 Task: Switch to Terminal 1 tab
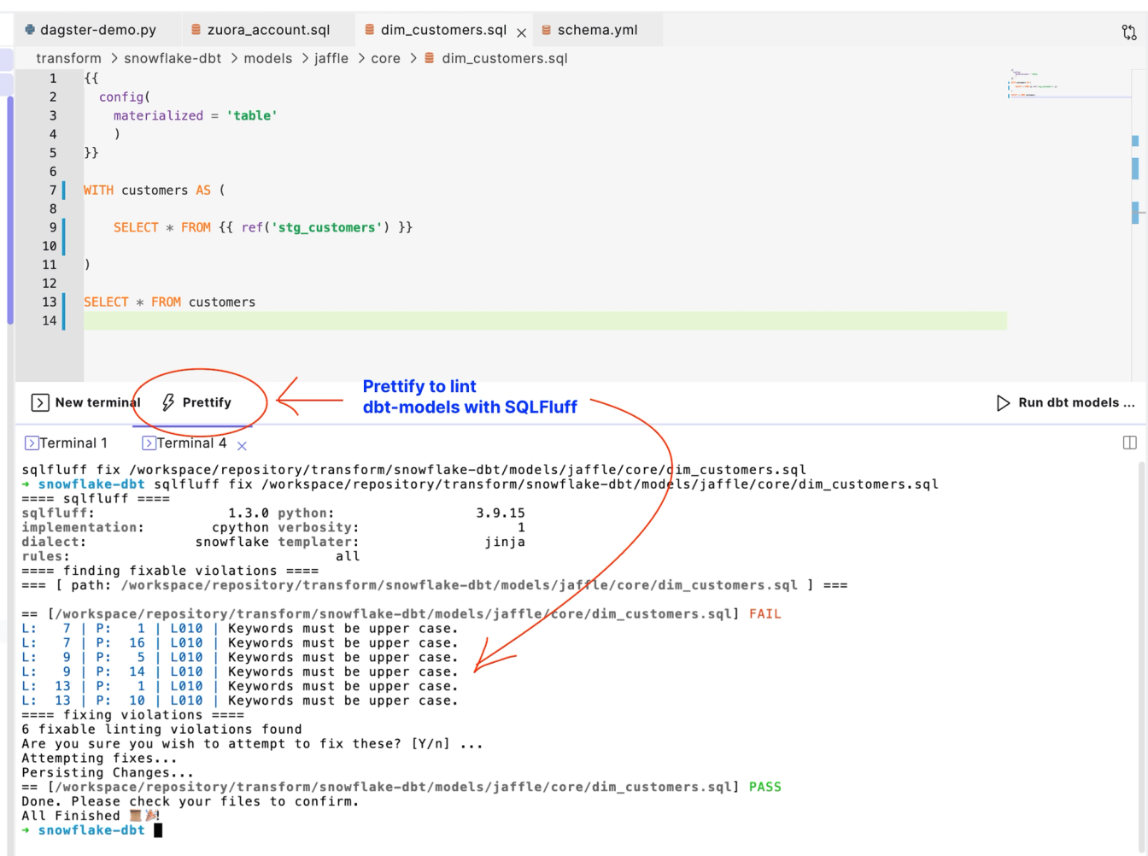click(x=67, y=443)
